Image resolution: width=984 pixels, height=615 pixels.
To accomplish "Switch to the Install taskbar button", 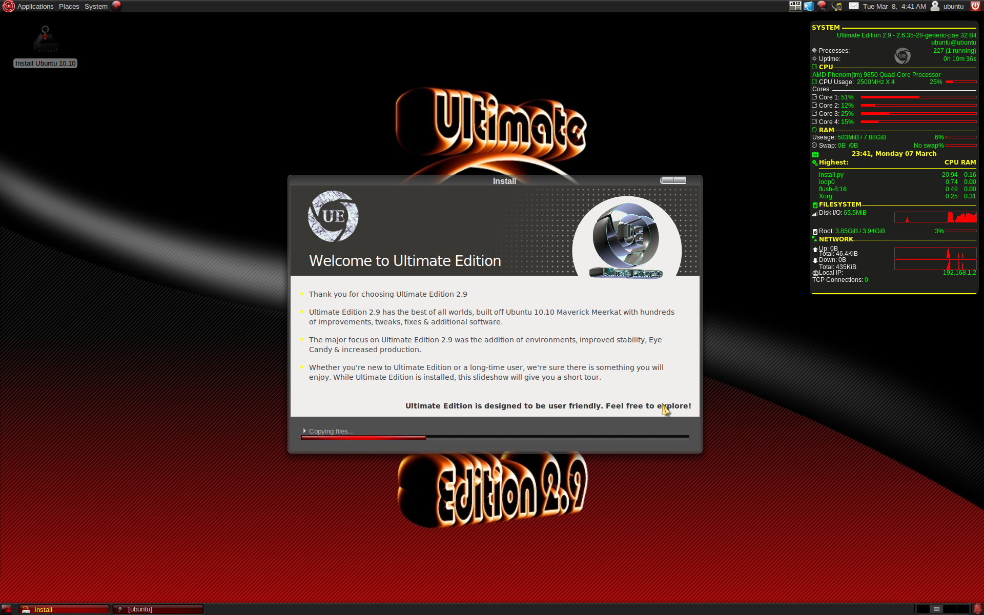I will click(65, 609).
